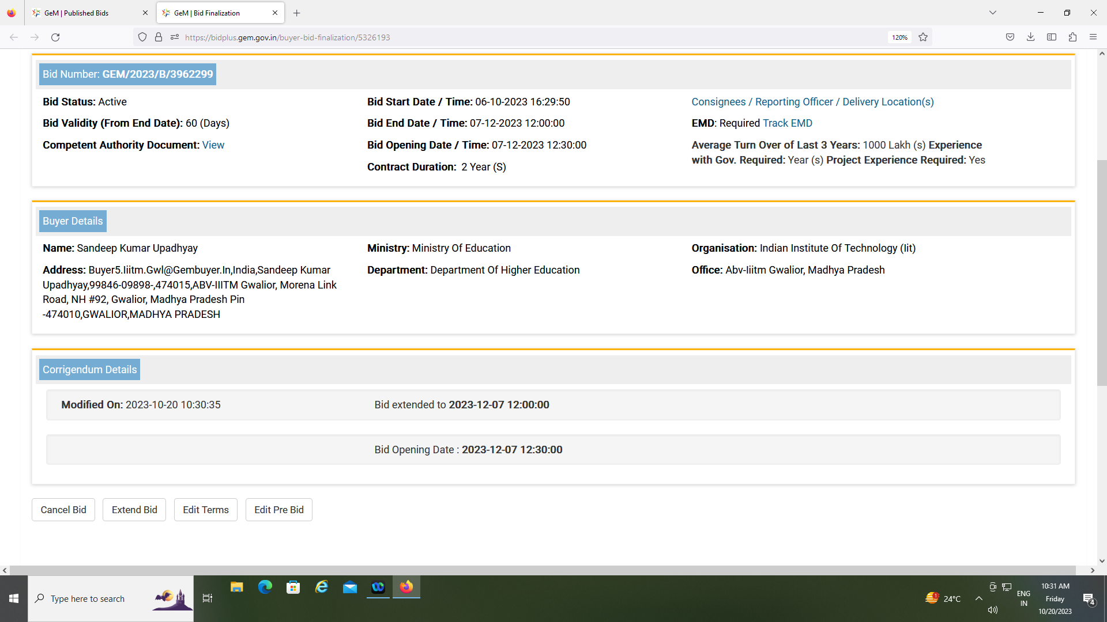
Task: Close the GeM Bid Finalization tab
Action: 275,13
